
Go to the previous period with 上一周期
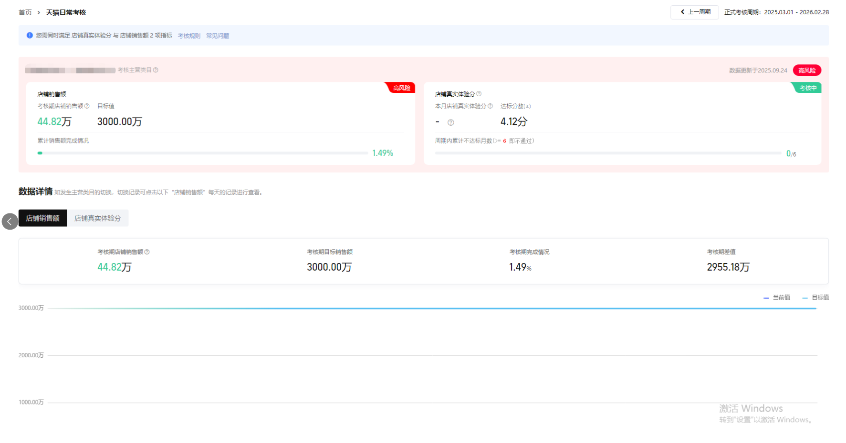click(694, 12)
